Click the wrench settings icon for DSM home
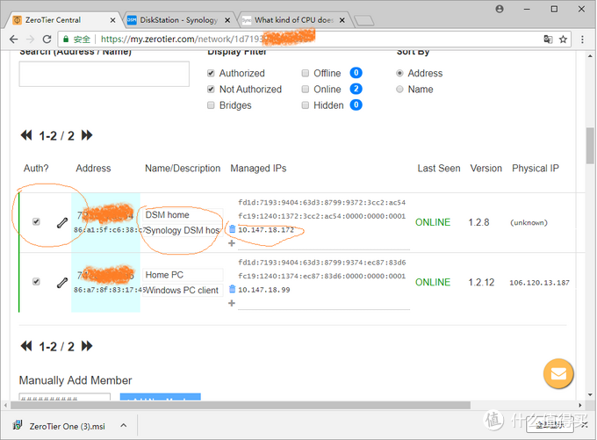 click(61, 222)
